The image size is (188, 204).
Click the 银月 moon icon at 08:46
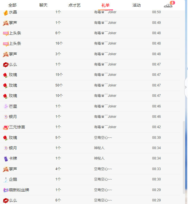pyautogui.click(x=5, y=117)
